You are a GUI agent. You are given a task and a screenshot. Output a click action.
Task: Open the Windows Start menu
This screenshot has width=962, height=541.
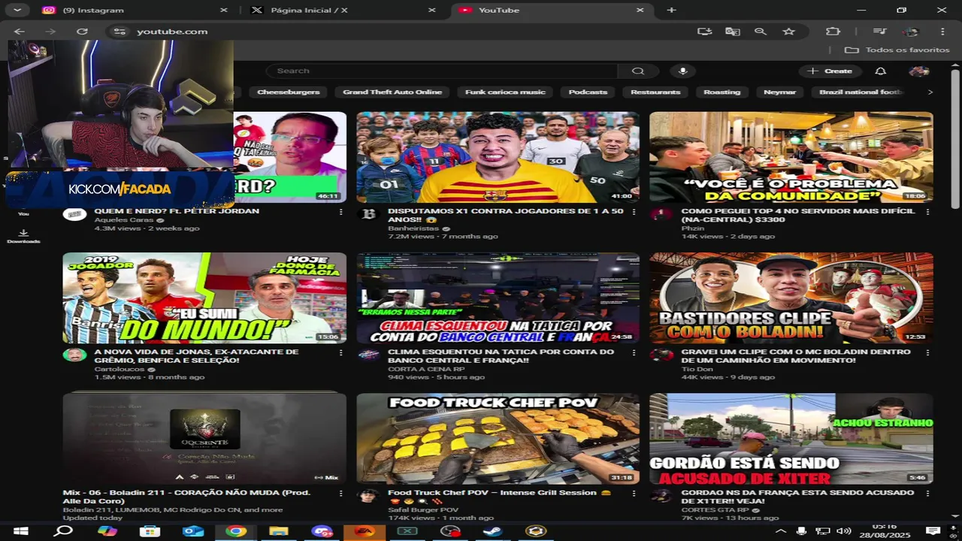[x=21, y=531]
